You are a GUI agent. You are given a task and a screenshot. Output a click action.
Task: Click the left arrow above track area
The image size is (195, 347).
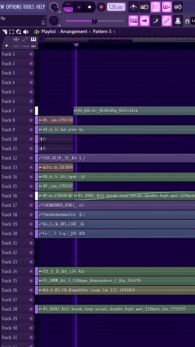(x=41, y=40)
